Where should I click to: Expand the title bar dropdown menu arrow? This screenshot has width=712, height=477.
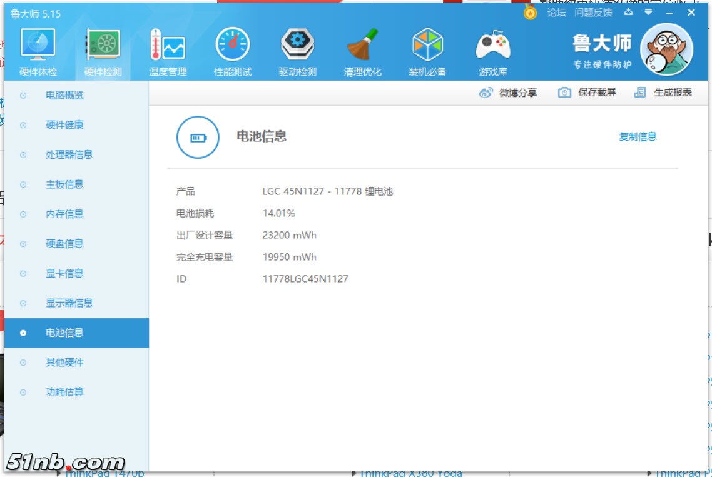(649, 13)
